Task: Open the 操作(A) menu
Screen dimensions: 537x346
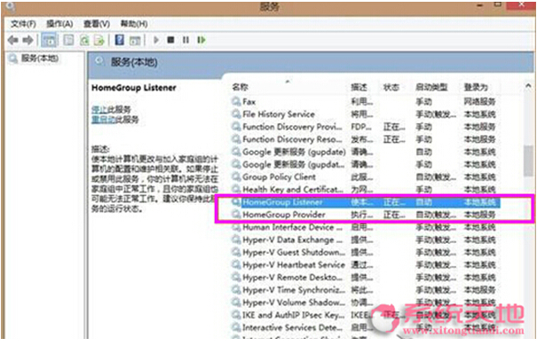Action: [x=59, y=24]
